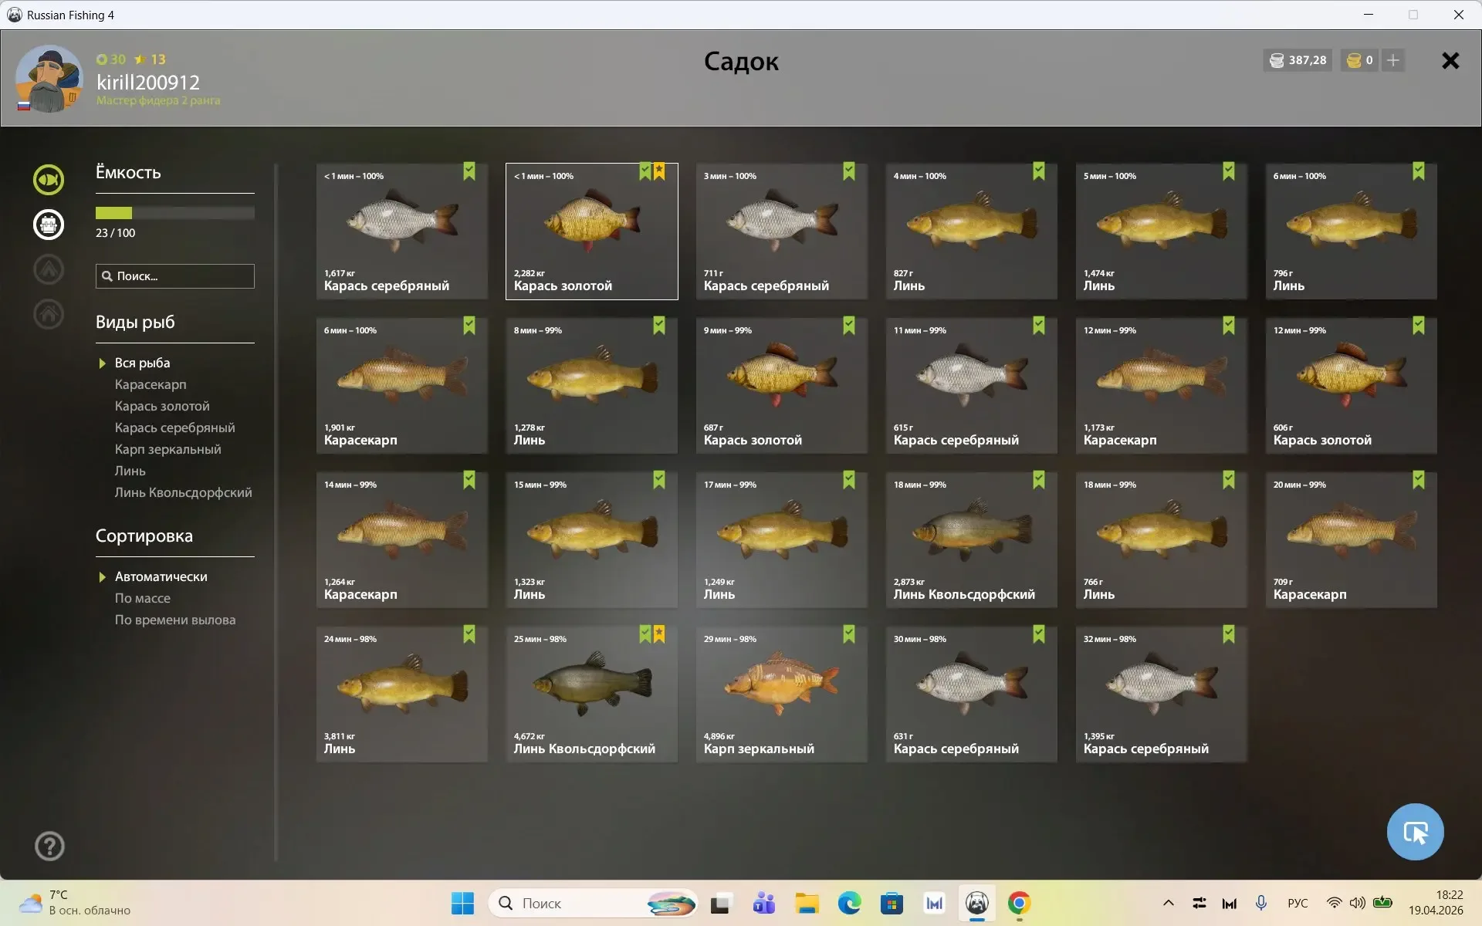Sort fish По массе
Screen dimensions: 1482x926
(x=142, y=598)
